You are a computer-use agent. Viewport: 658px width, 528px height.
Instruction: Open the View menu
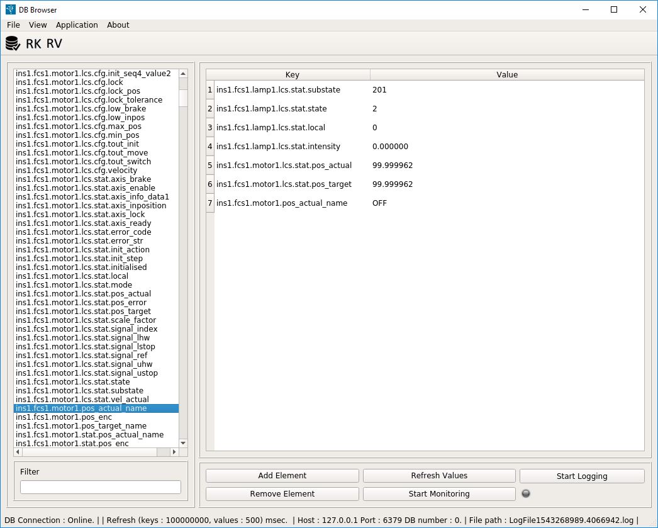pos(38,25)
